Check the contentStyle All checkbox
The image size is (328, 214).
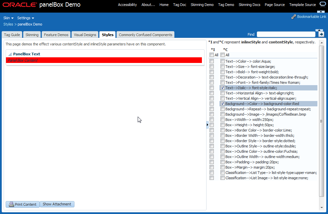(222, 55)
